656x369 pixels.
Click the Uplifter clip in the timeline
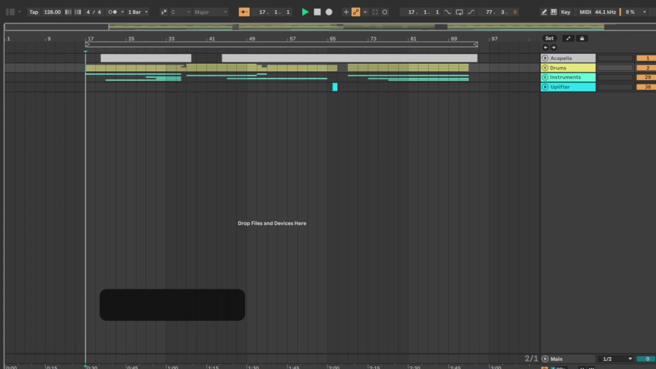[x=335, y=87]
